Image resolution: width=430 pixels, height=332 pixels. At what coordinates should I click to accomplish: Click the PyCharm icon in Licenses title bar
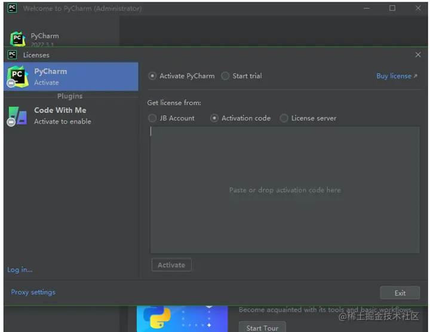click(x=13, y=54)
